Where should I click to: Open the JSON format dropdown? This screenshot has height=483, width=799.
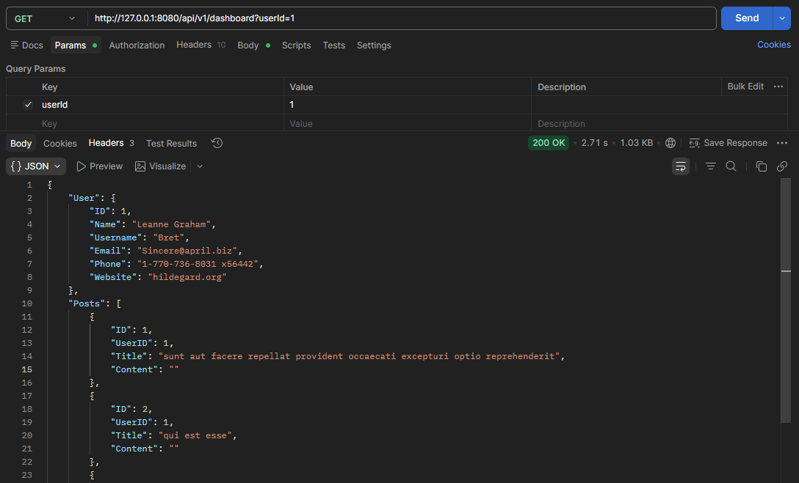click(36, 166)
